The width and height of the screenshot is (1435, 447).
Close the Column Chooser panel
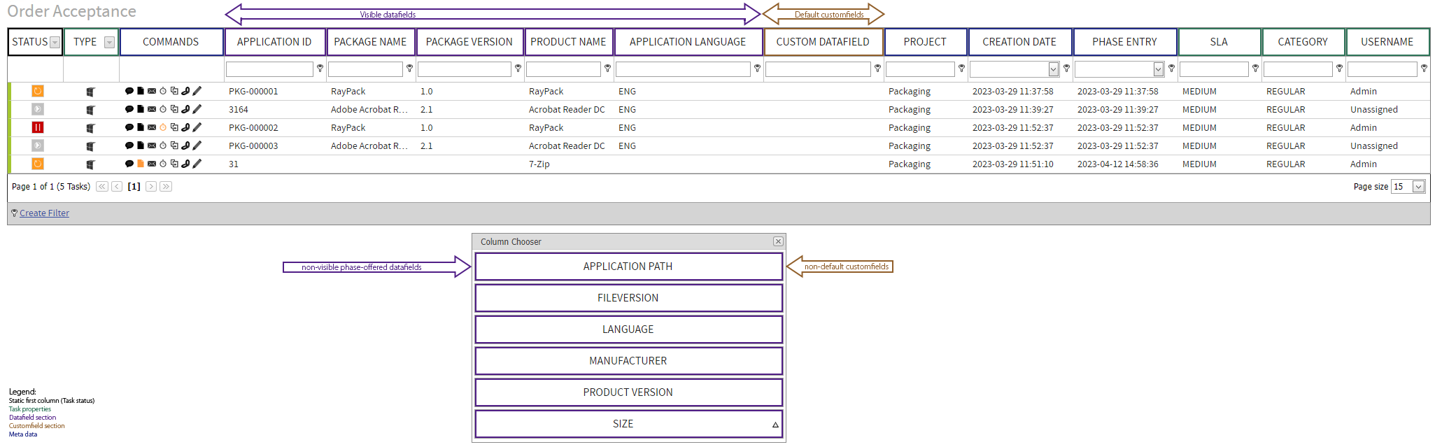(x=778, y=241)
